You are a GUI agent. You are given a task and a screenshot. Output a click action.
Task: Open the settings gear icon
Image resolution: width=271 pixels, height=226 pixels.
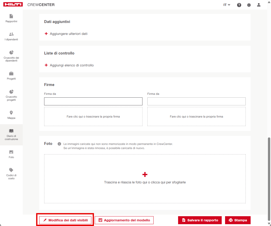point(249,5)
